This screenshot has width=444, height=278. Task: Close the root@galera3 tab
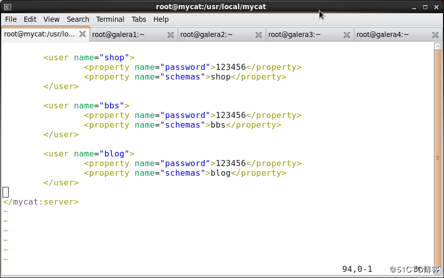(347, 35)
